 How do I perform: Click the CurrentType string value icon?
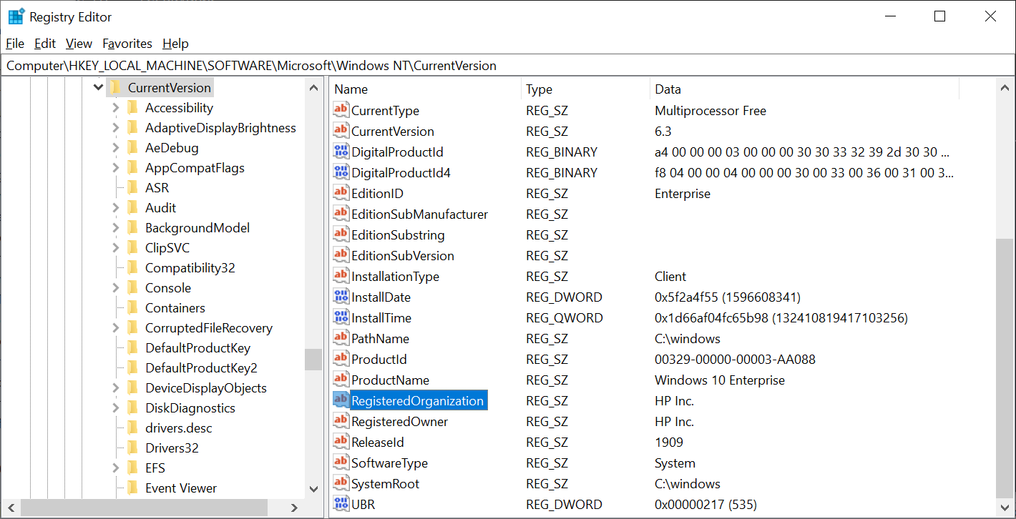pos(341,110)
